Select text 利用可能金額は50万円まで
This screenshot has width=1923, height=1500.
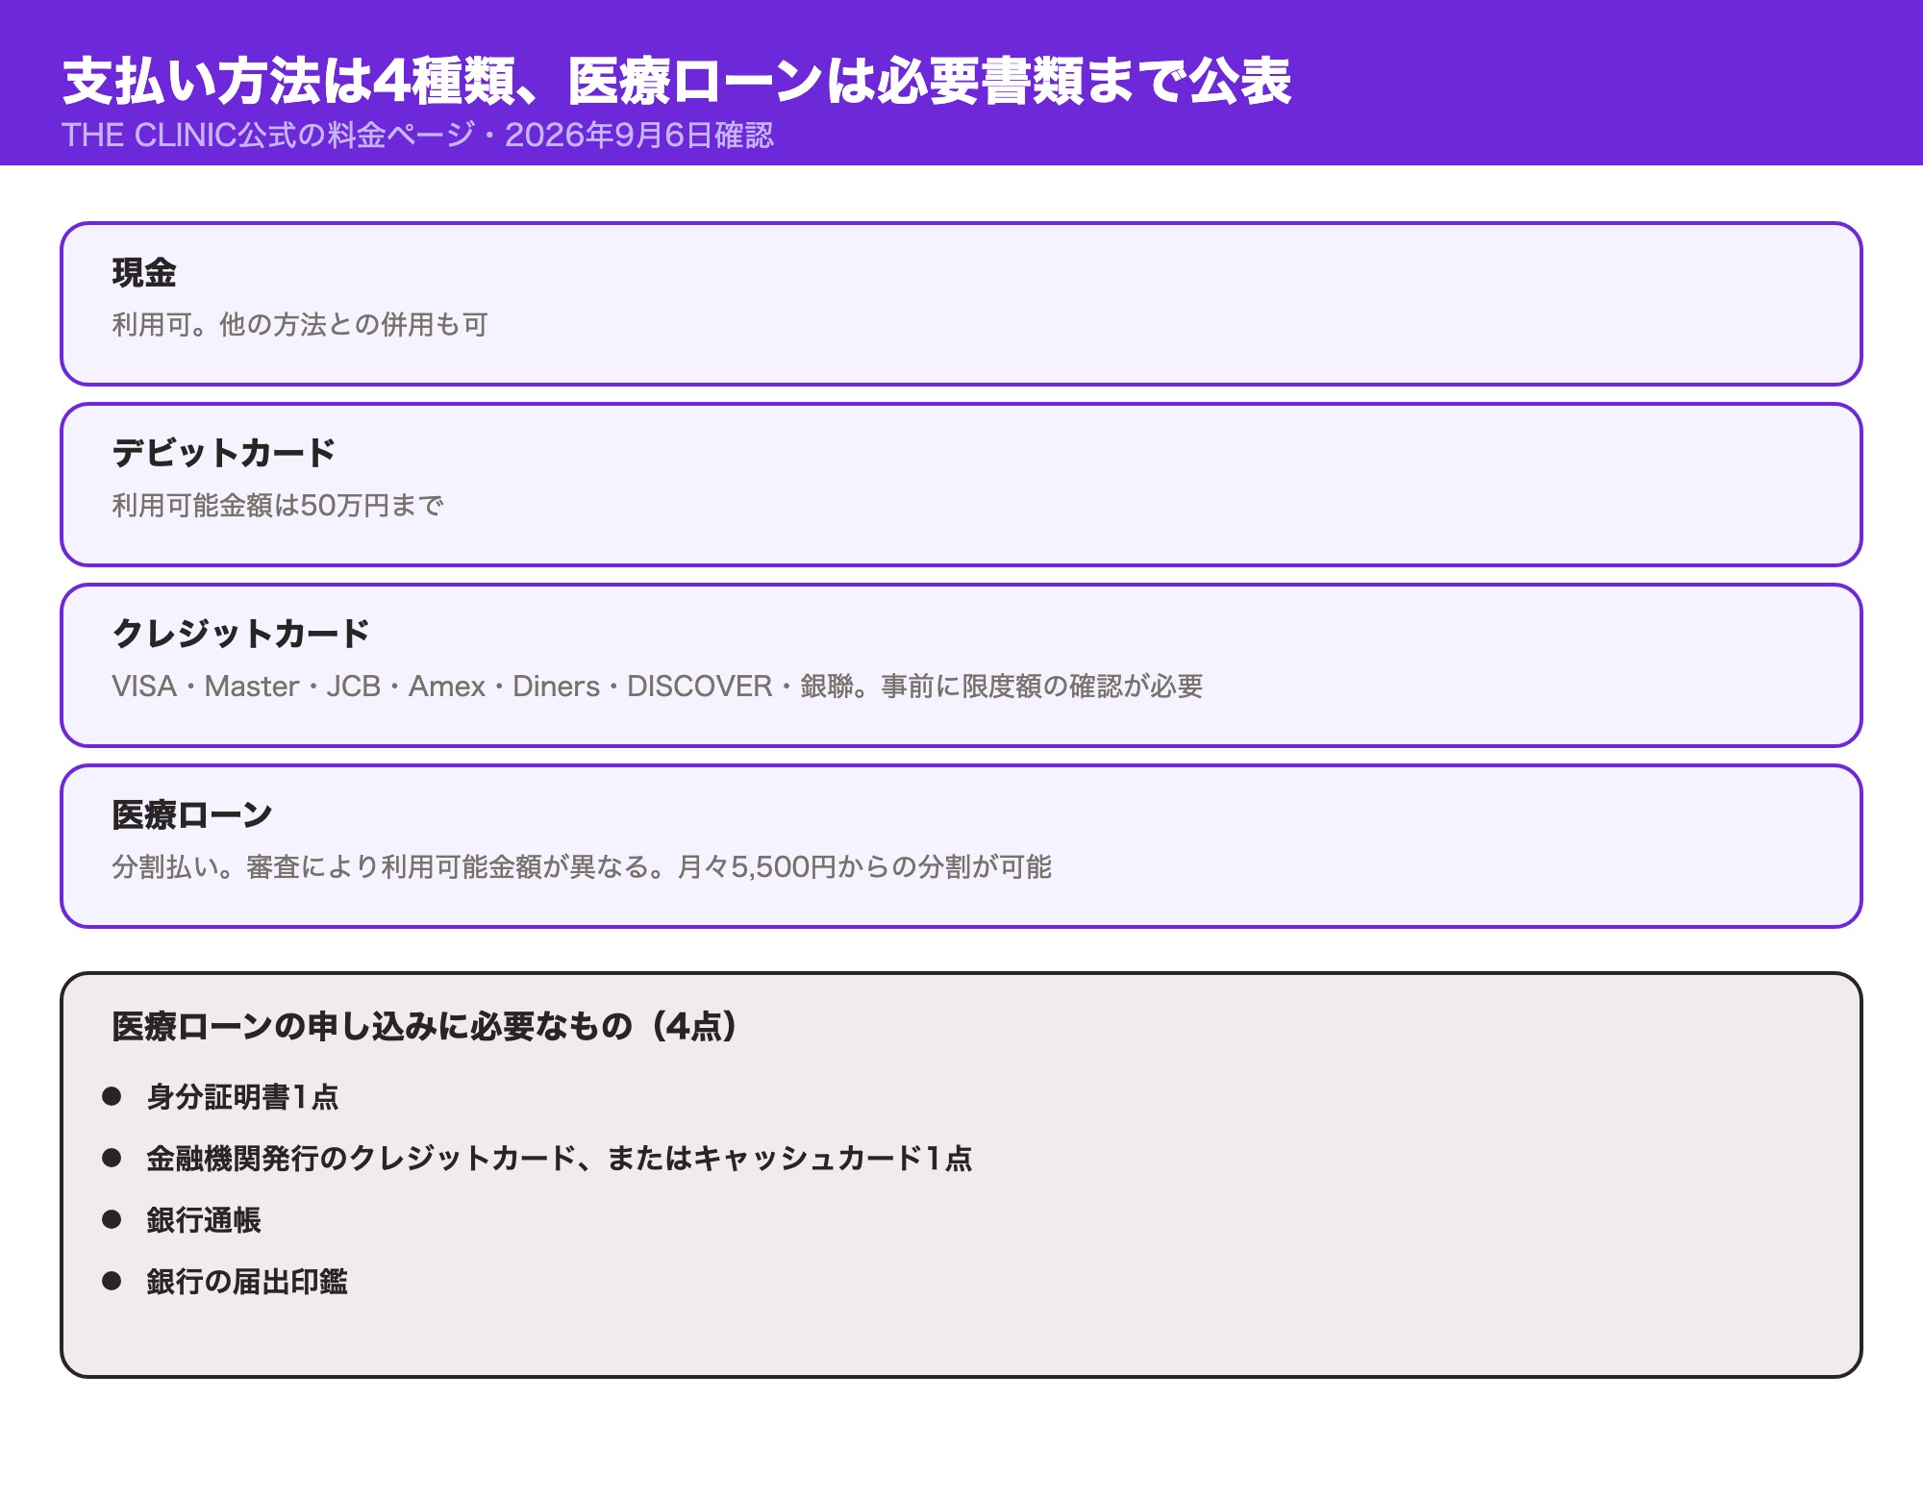coord(278,506)
